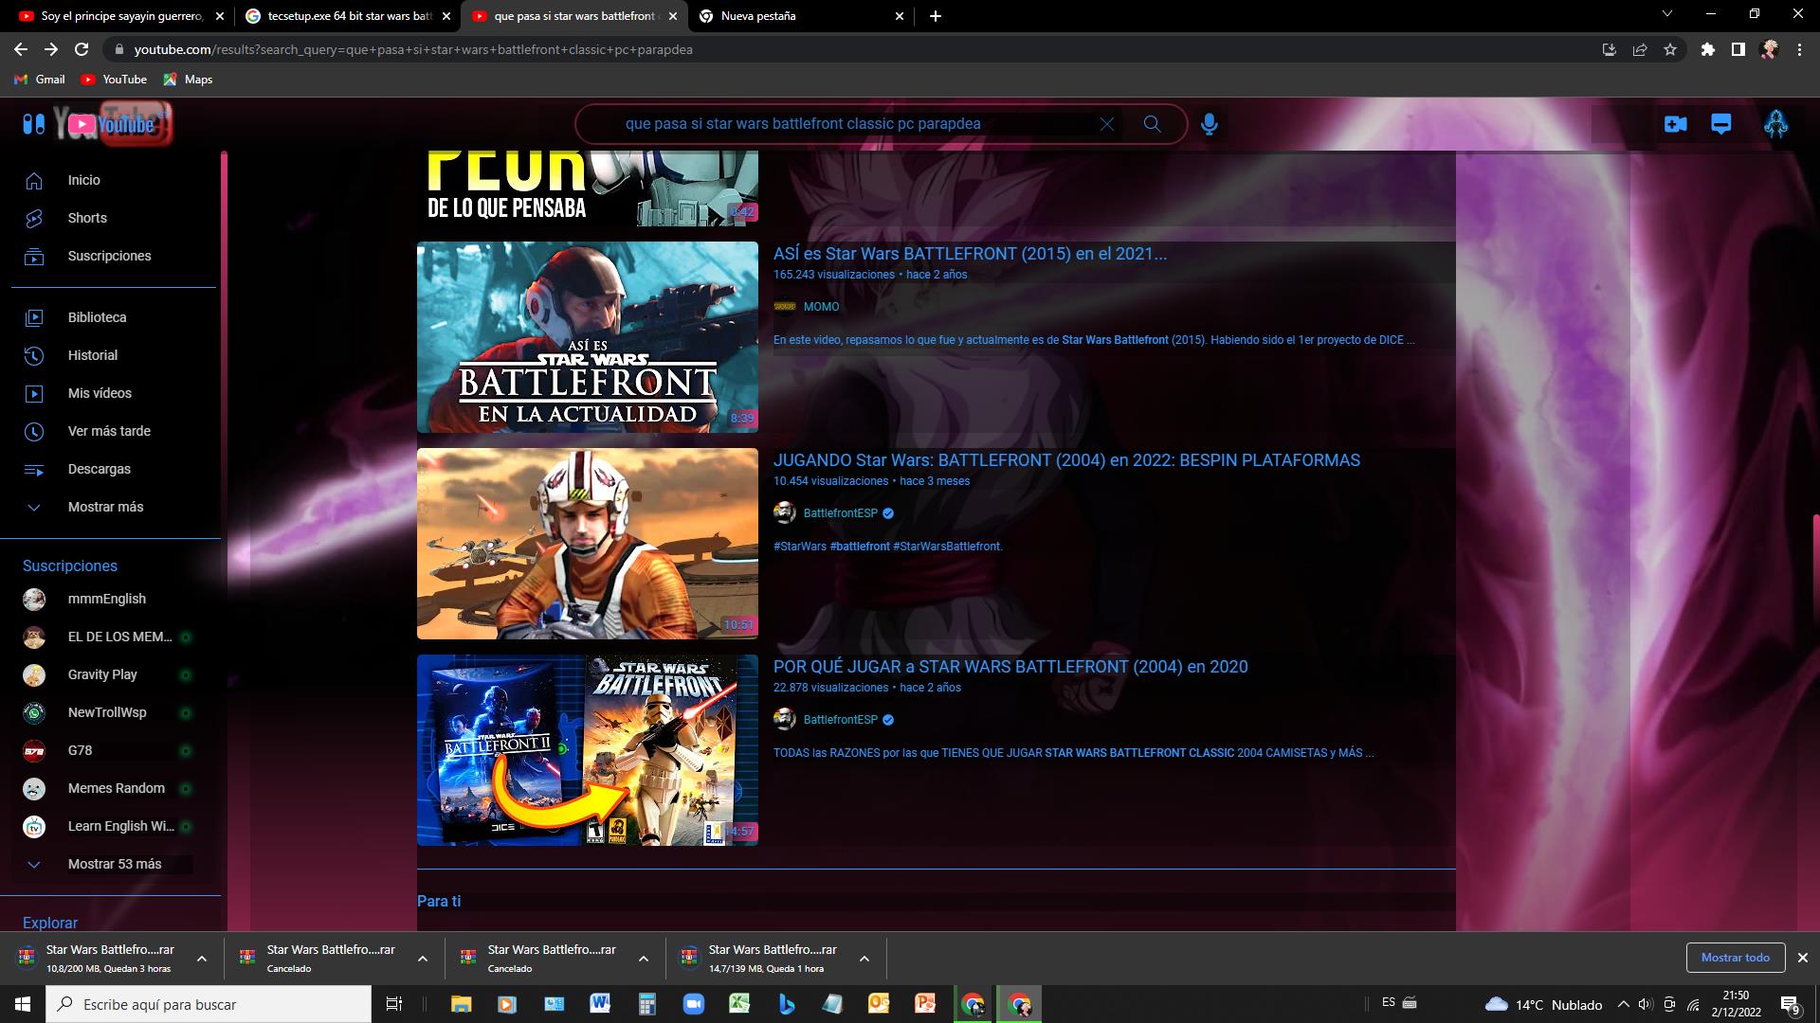Open the Chrome extensions puzzle icon
This screenshot has width=1820, height=1023.
pyautogui.click(x=1707, y=49)
